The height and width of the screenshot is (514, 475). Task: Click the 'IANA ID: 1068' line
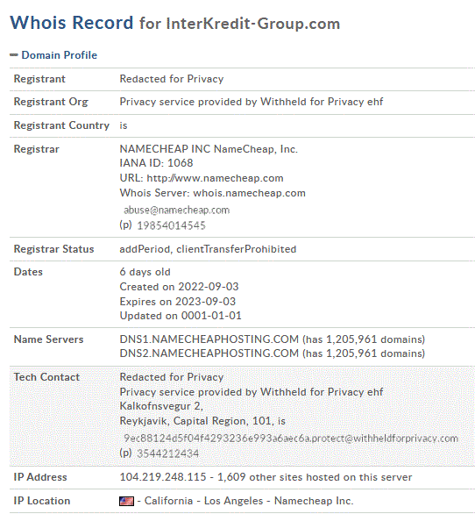point(156,163)
